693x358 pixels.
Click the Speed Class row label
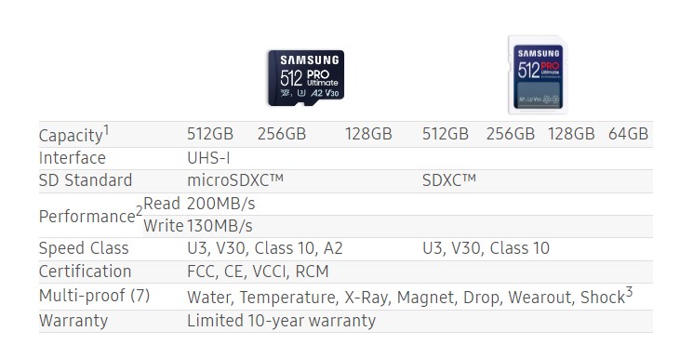click(84, 248)
